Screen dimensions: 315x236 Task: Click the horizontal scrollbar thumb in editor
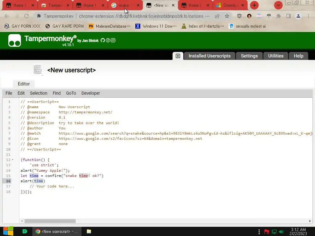coord(50,221)
